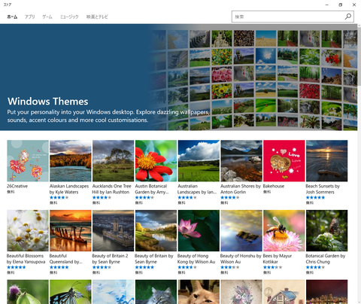Viewport: 361px width, 304px height.
Task: Click star rating under Austin Botanical Garden
Action: click(x=144, y=197)
